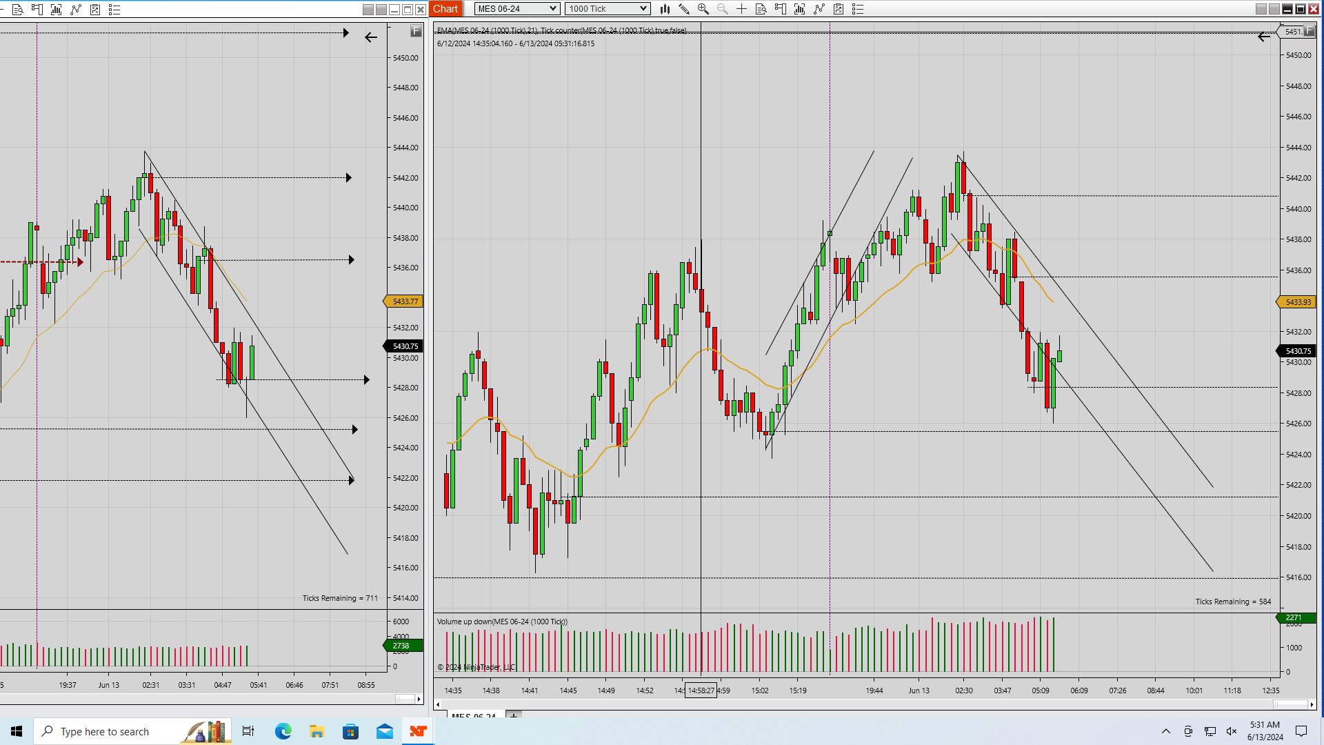Select the crosshair cursor tool
This screenshot has width=1324, height=745.
pos(742,9)
